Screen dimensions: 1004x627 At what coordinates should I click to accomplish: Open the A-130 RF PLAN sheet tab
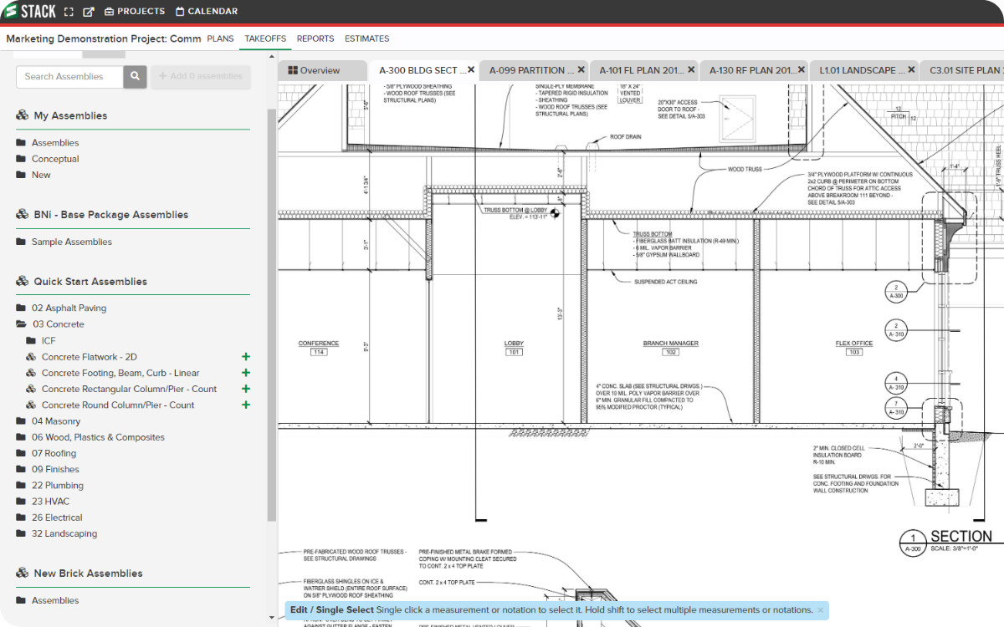click(749, 70)
